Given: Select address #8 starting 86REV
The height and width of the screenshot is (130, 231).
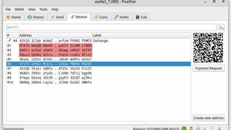Looking at the screenshot, I should tap(99, 73).
